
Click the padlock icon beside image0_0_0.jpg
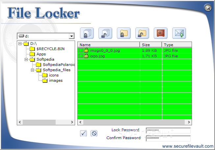click(x=86, y=50)
